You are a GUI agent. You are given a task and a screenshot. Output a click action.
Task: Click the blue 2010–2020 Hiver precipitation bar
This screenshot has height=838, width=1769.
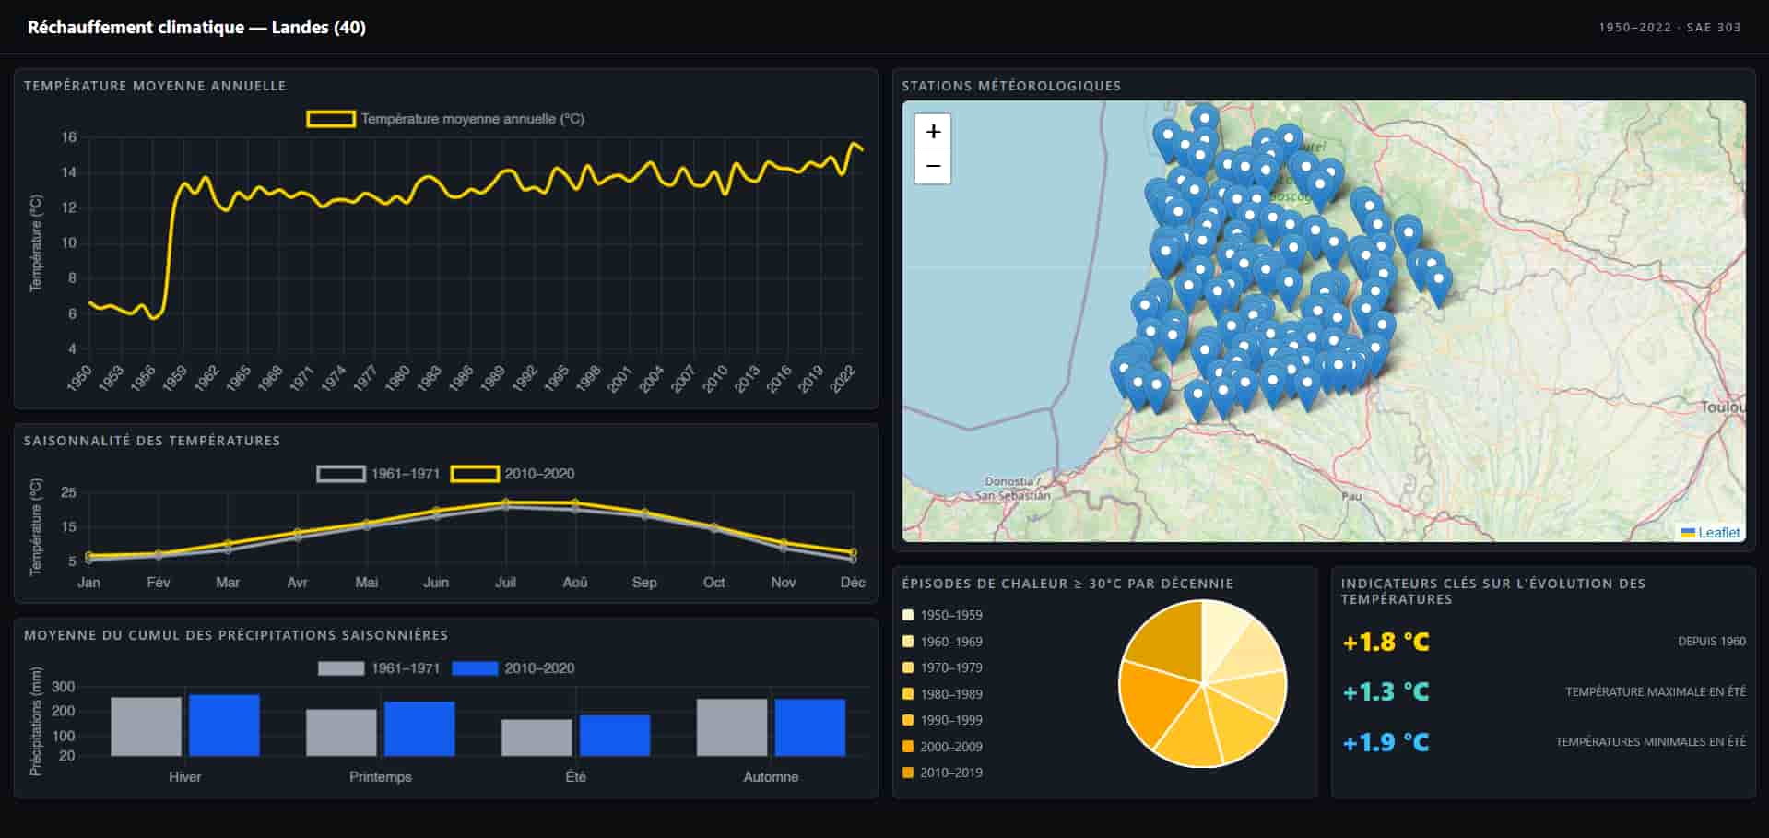click(x=224, y=726)
